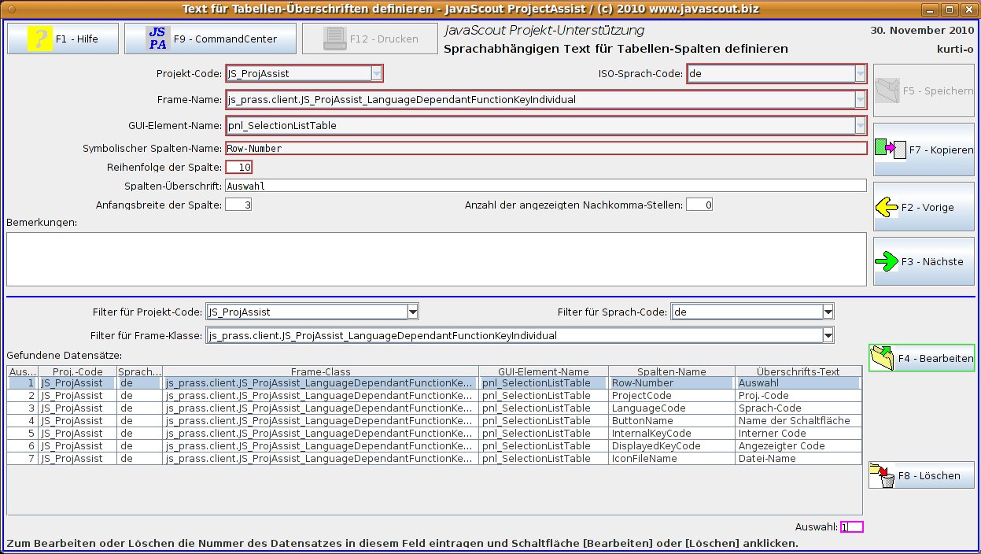
Task: Click the Spalten-Name column header
Action: pyautogui.click(x=671, y=371)
